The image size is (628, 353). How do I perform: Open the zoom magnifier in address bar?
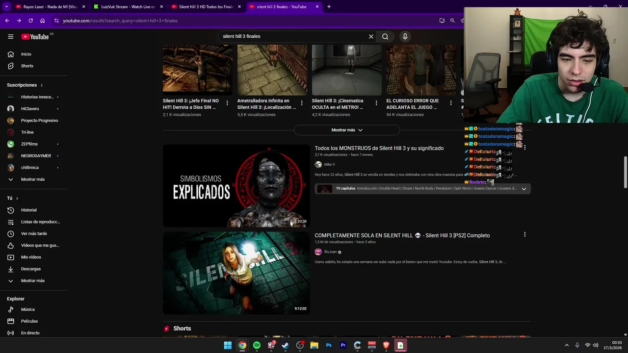(x=452, y=21)
